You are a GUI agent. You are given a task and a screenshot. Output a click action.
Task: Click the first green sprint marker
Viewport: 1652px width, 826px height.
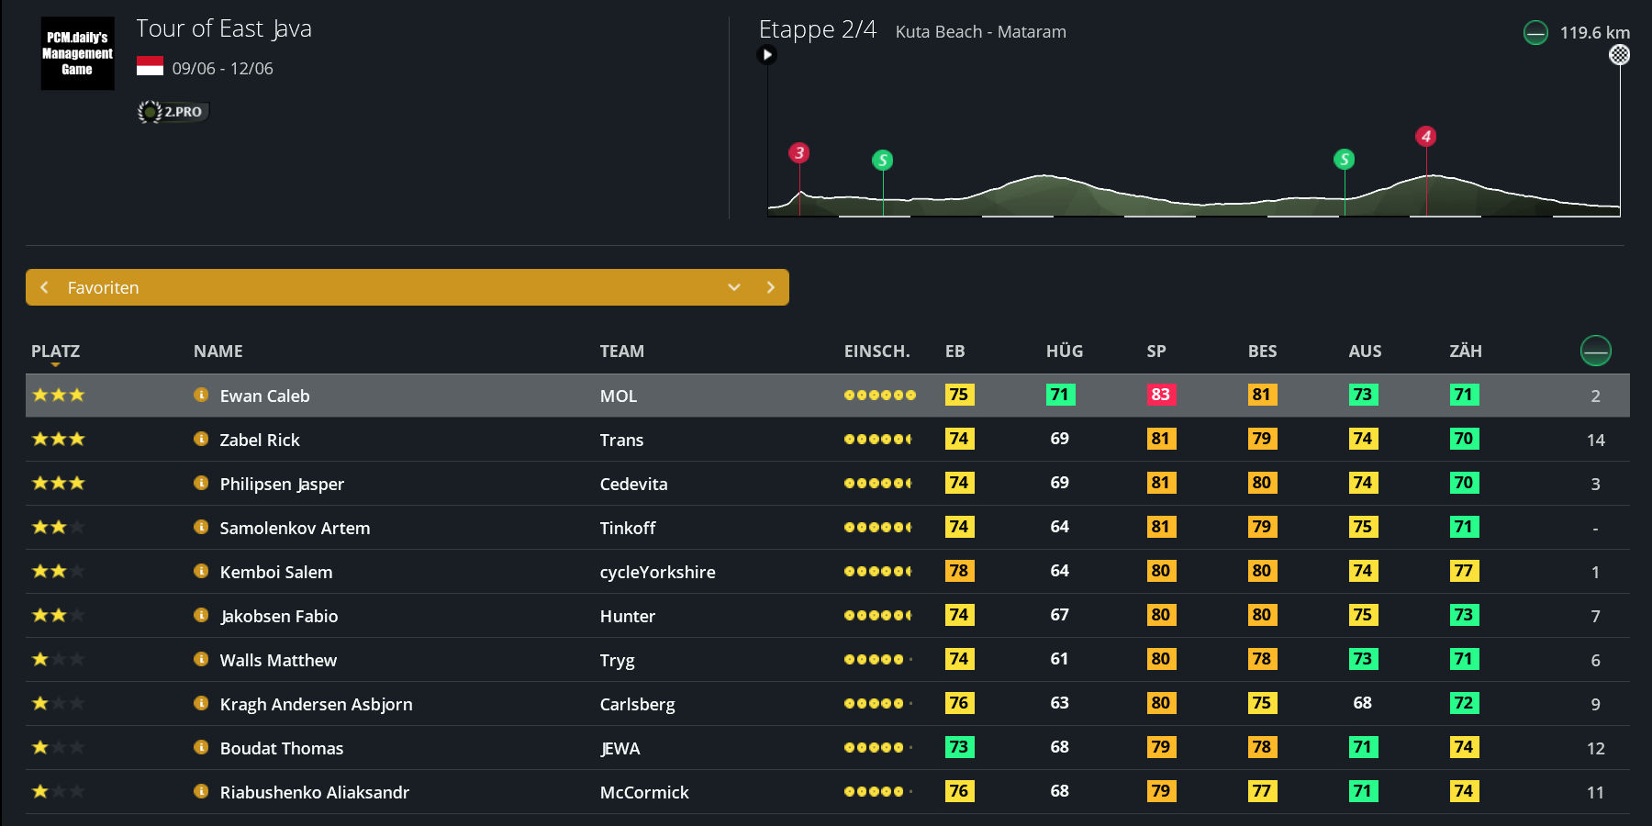[x=882, y=161]
